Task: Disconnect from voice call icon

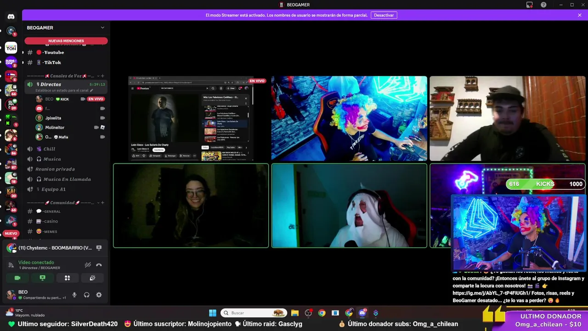Action: (99, 265)
